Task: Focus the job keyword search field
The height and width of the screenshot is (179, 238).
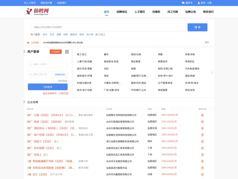Action: click(108, 27)
